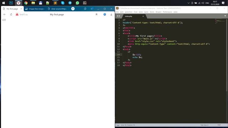Click the script src main.js code line
The image size is (228, 128).
tap(147, 39)
